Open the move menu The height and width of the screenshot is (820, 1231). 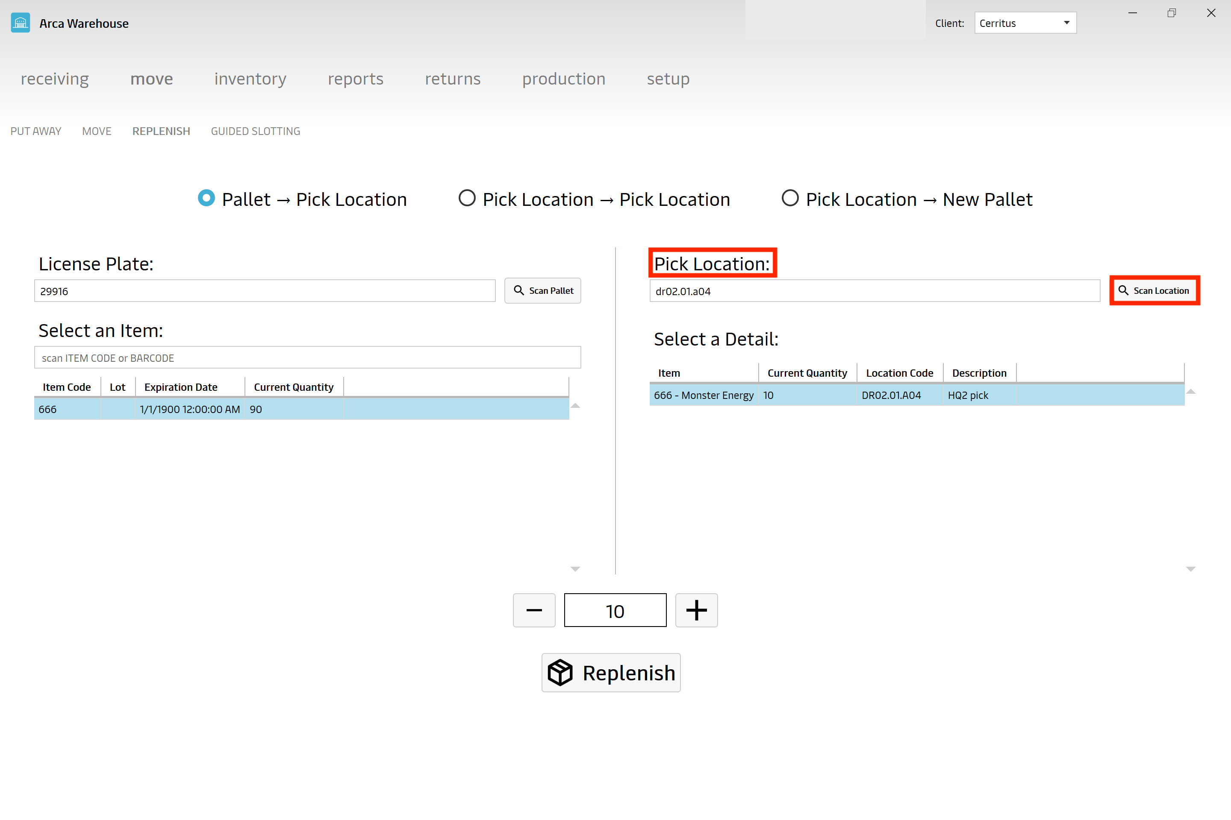(x=152, y=79)
